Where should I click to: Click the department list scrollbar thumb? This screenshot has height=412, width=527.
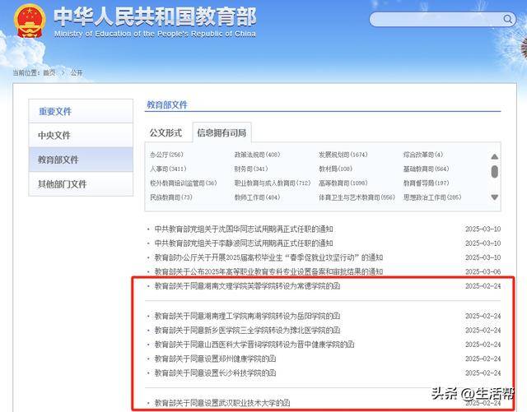pyautogui.click(x=494, y=172)
